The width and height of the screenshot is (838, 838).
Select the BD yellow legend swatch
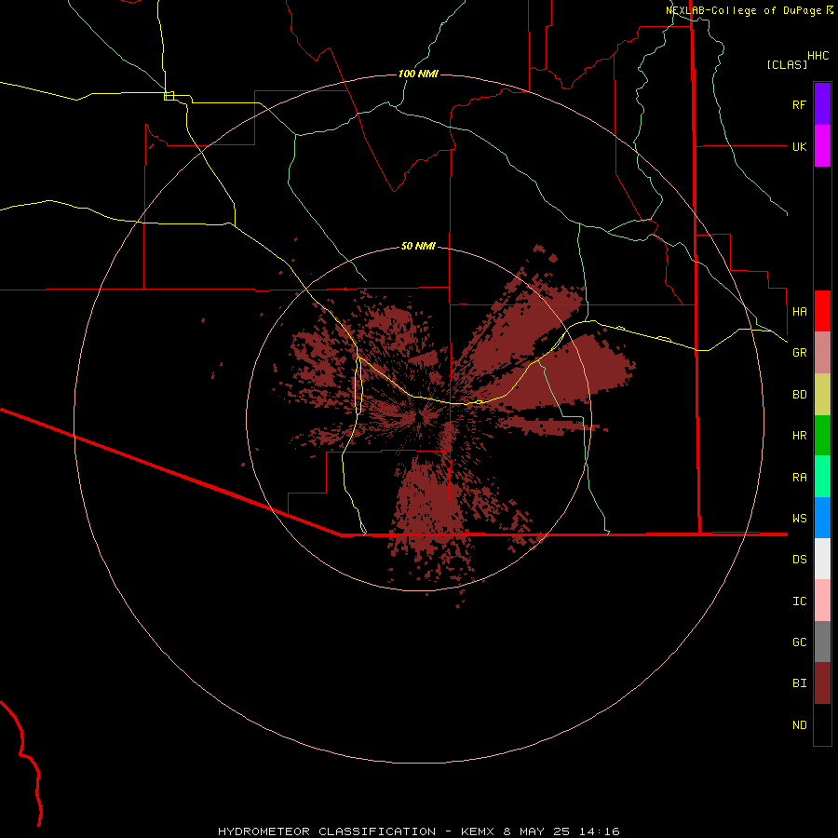[822, 394]
